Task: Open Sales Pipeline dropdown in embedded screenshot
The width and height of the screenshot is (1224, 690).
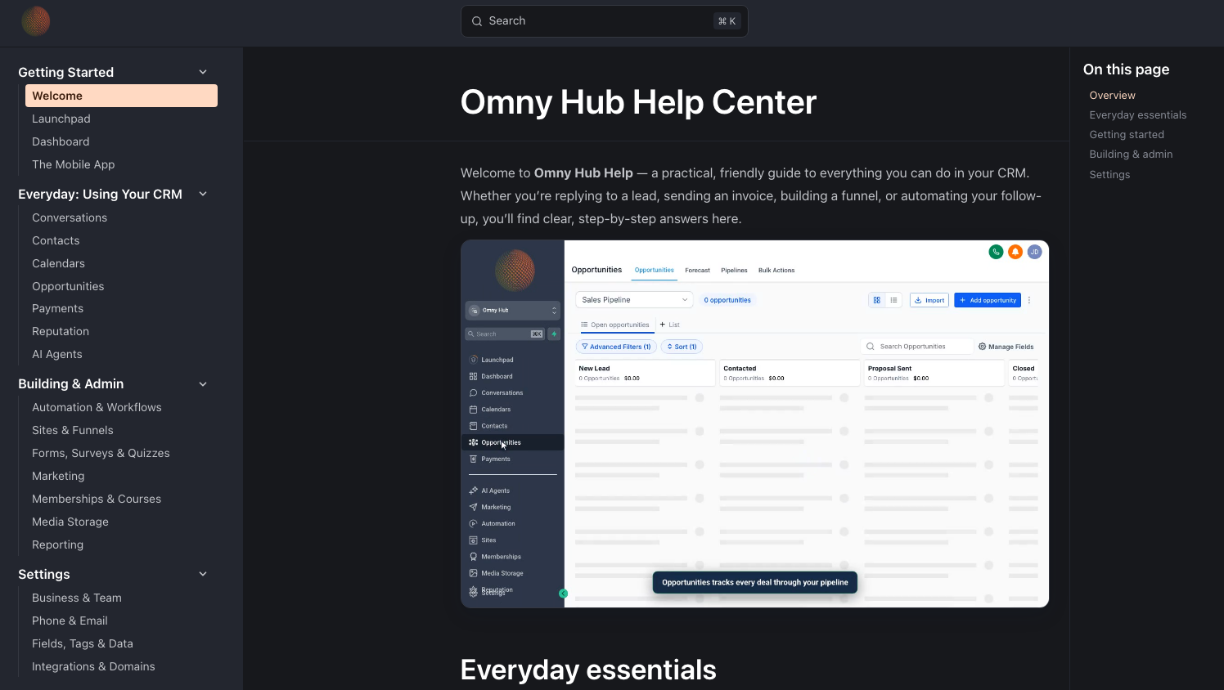Action: coord(634,300)
